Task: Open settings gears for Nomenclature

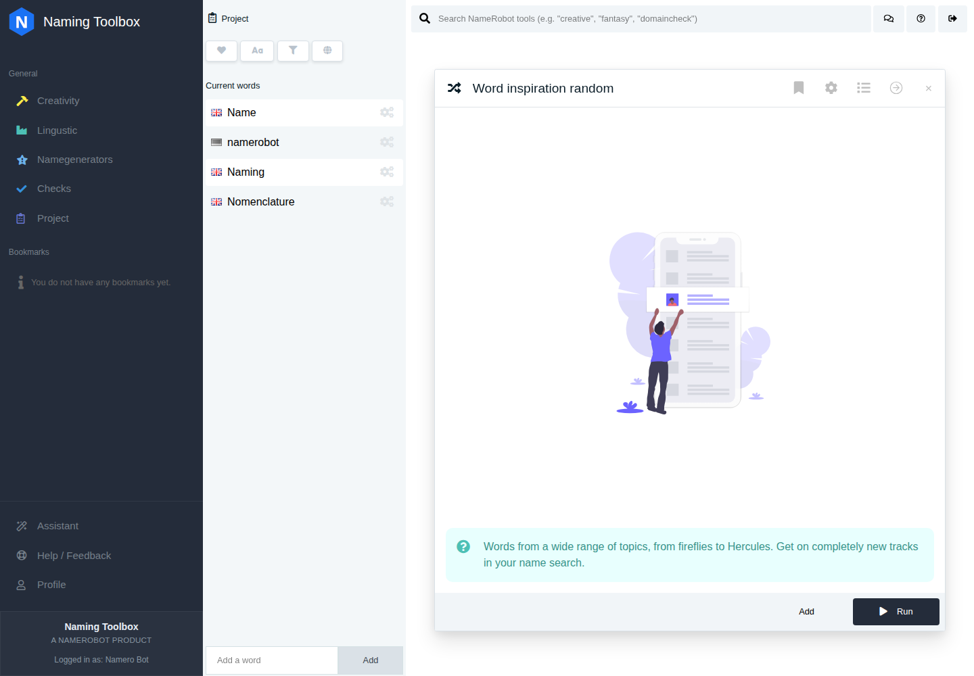Action: click(387, 201)
